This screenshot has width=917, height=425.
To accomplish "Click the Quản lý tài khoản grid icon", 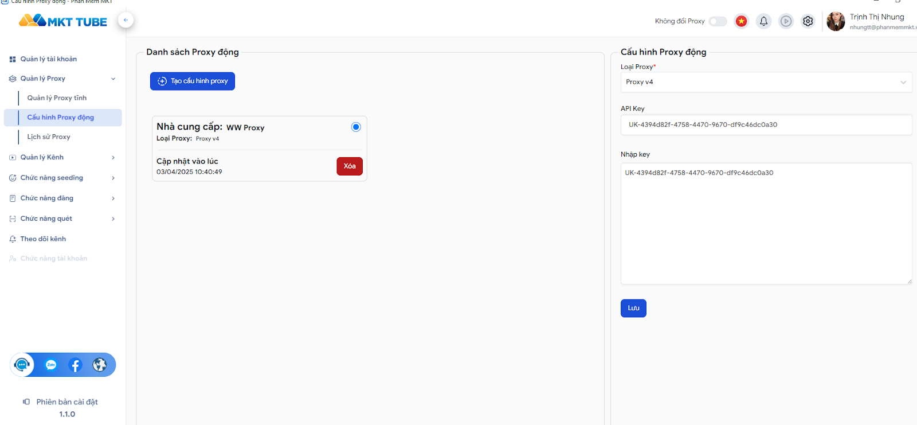I will pos(13,59).
